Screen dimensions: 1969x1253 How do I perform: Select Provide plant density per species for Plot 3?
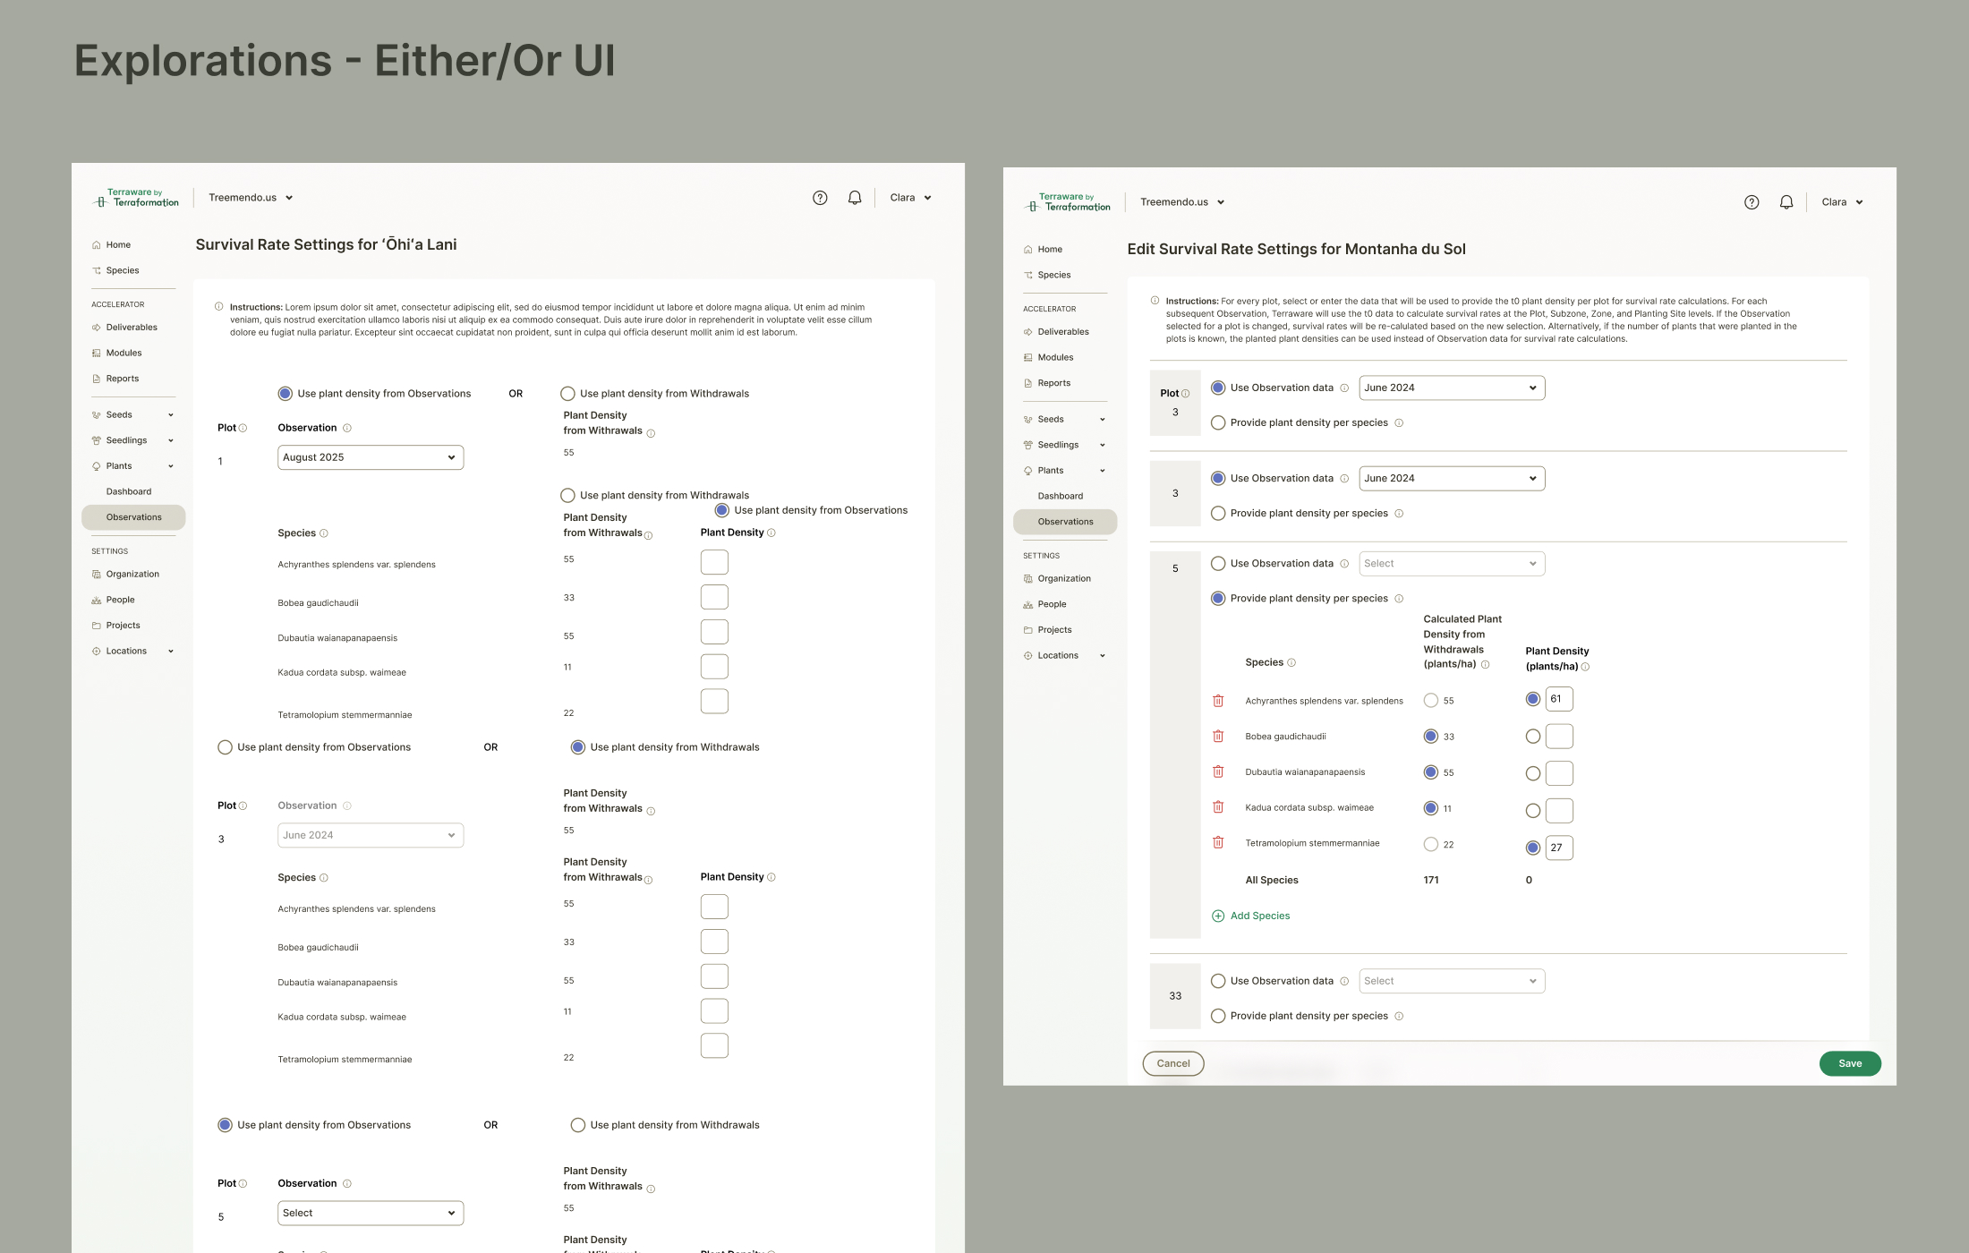tap(1218, 422)
